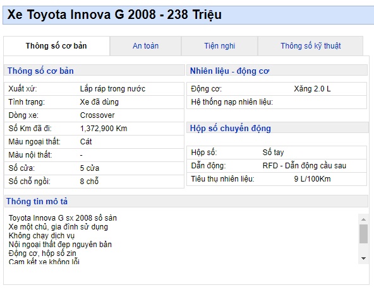This screenshot has height=290, width=374.
Task: Switch to the An toàn tab
Action: pos(145,46)
